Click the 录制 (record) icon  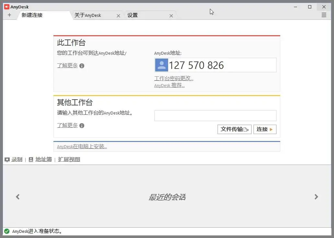tap(7, 159)
